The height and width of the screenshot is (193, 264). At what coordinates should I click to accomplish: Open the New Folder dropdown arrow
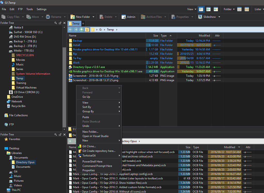(93, 17)
